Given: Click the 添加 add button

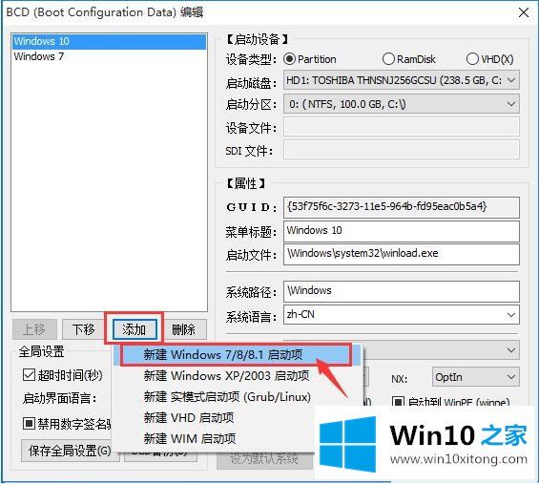Looking at the screenshot, I should pyautogui.click(x=135, y=329).
